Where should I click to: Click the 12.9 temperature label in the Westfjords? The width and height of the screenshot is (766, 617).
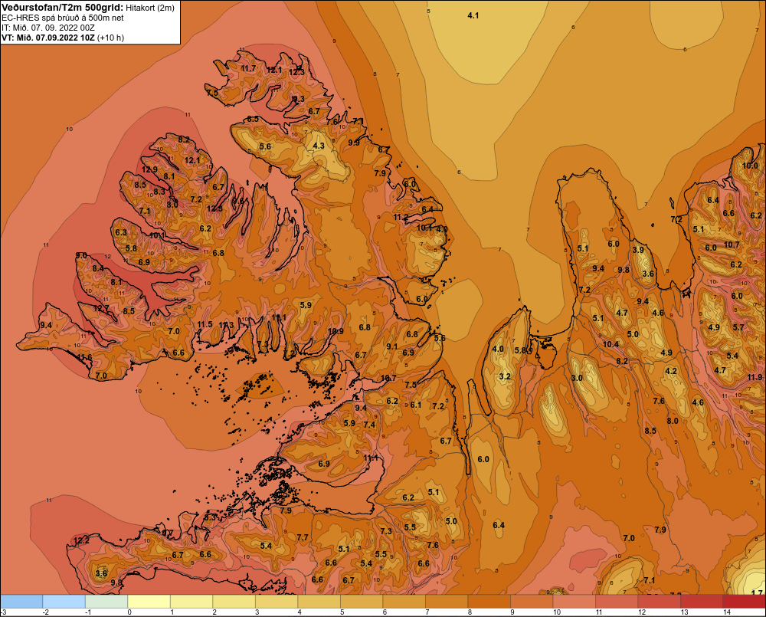point(149,169)
